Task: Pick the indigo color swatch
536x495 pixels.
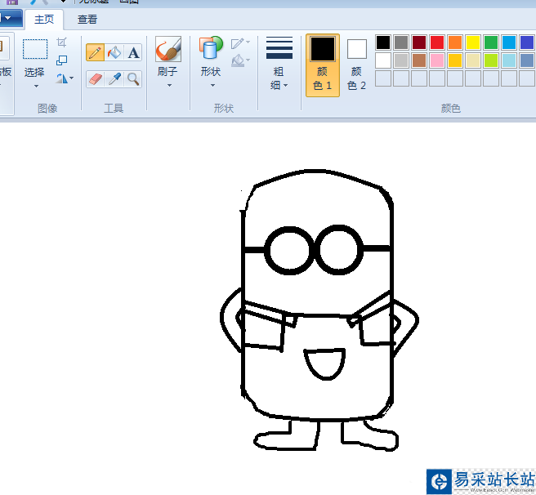Action: 527,42
